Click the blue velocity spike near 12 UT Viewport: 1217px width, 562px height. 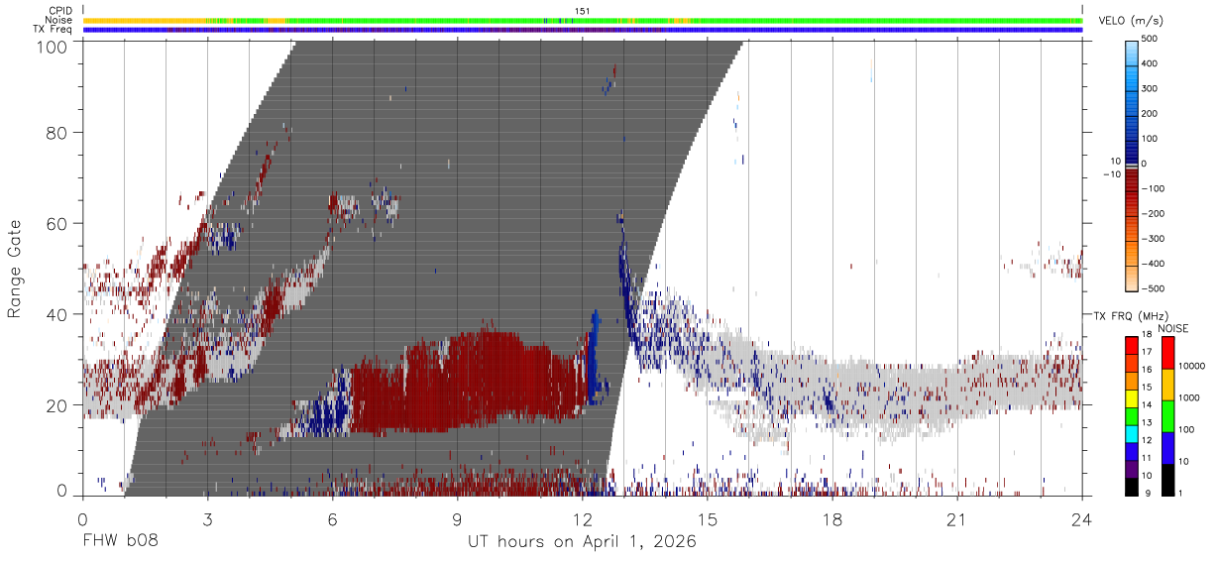(595, 357)
